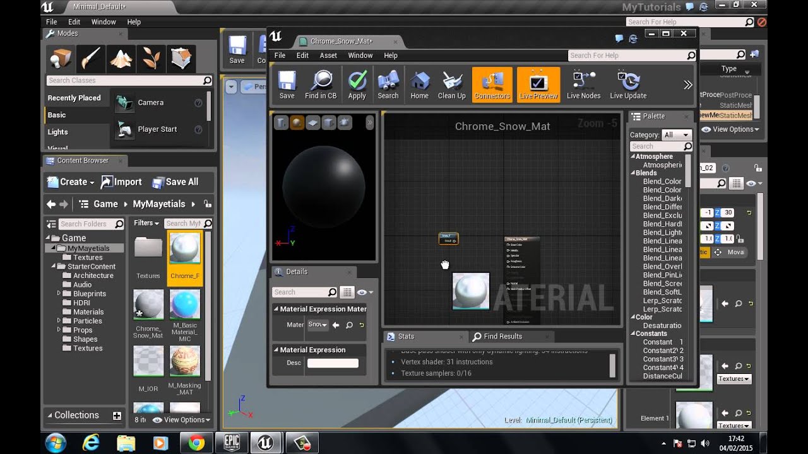This screenshot has height=454, width=808.
Task: Select Geometry Editing mode icon
Action: pos(181,59)
